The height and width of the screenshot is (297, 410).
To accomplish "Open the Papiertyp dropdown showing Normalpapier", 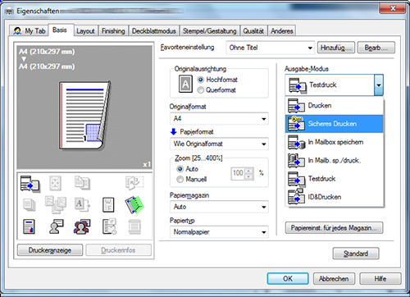I will (x=219, y=232).
